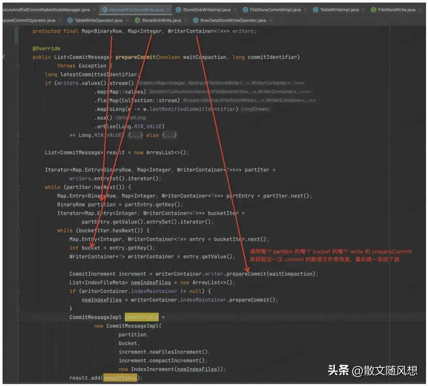Close the AbstractFileStoreWrite.java tab
This screenshot has width=428, height=386.
click(x=168, y=10)
